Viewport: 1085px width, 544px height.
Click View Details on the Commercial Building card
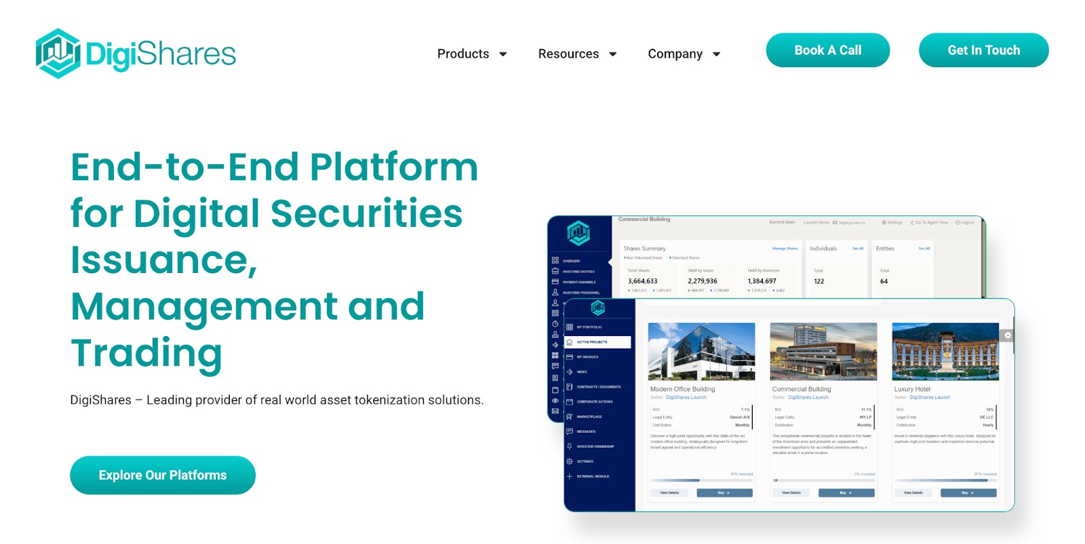[x=791, y=493]
